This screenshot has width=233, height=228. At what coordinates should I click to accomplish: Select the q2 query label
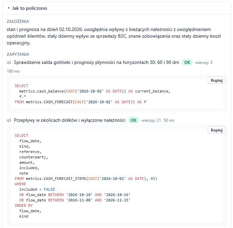(x=9, y=120)
